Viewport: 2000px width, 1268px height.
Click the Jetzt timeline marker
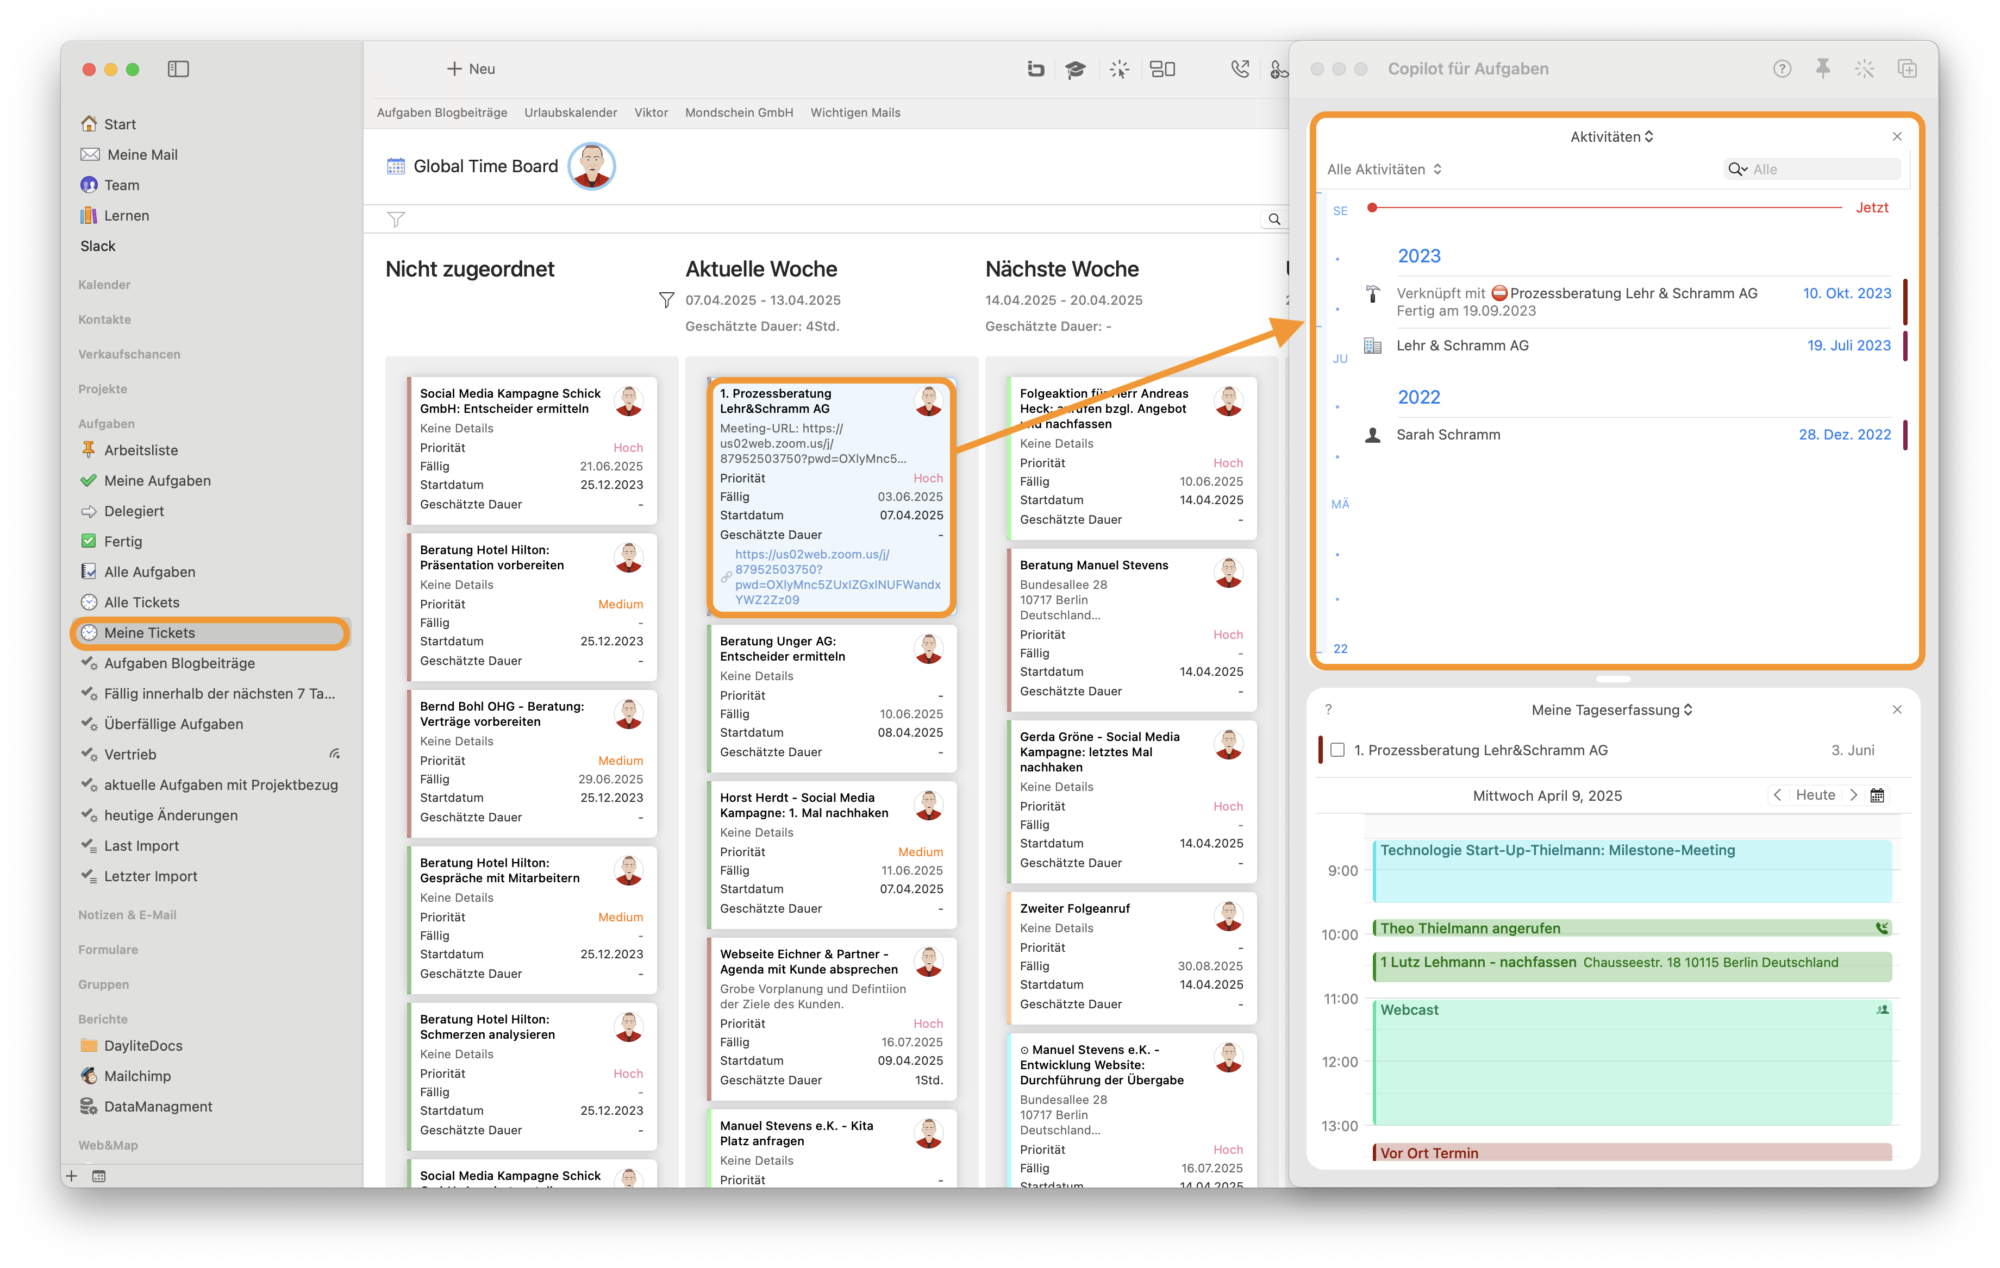(1871, 208)
